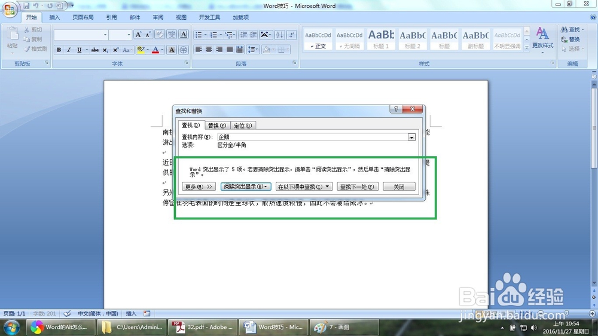The width and height of the screenshot is (598, 336).
Task: Click the Distributed alignment icon
Action: 240,50
